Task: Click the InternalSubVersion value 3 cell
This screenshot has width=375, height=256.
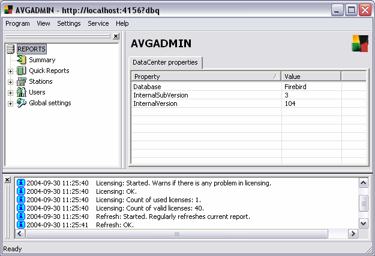Action: 311,95
